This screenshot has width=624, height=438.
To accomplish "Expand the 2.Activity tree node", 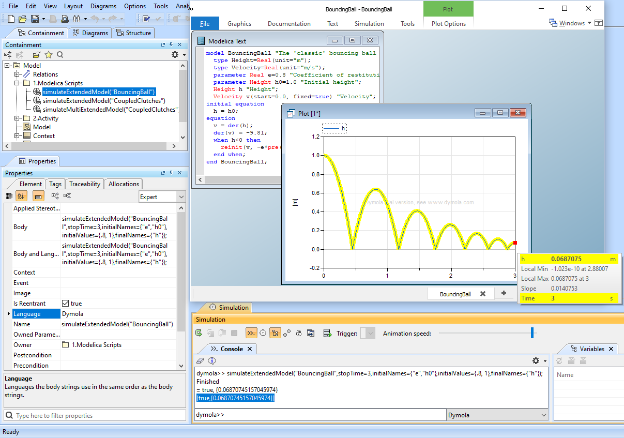I will coord(16,118).
